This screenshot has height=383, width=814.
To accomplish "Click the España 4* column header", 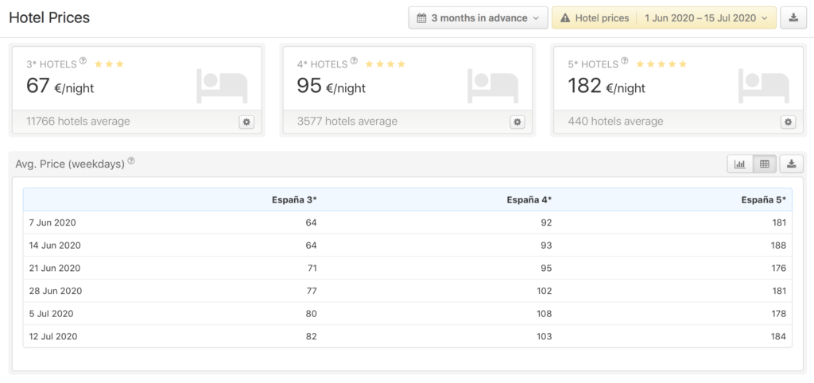I will point(529,199).
